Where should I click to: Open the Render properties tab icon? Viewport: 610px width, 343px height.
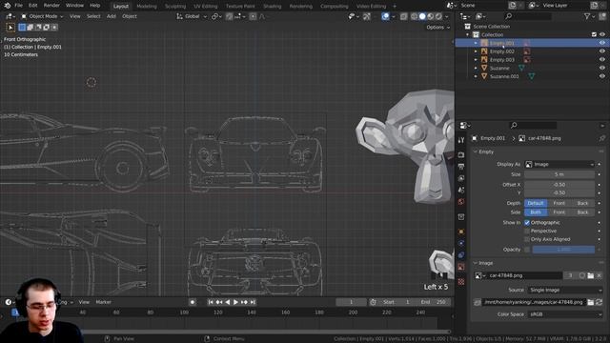[461, 155]
